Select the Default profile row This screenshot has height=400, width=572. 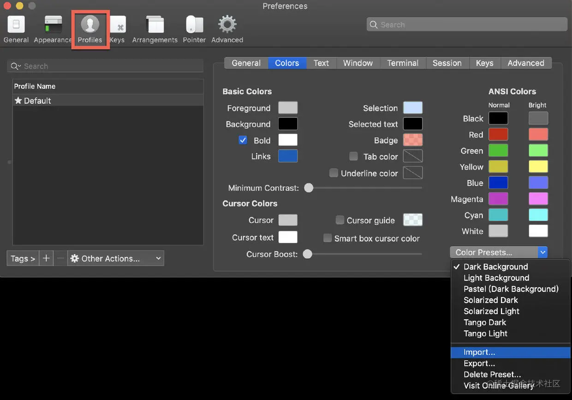[108, 100]
